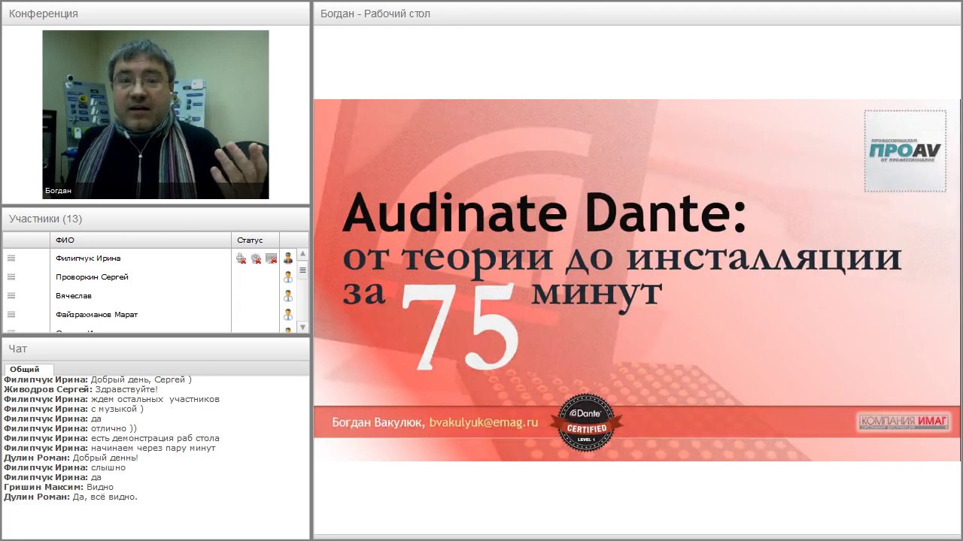Open the row menu handle for Вячеслав
The height and width of the screenshot is (541, 963).
click(11, 296)
